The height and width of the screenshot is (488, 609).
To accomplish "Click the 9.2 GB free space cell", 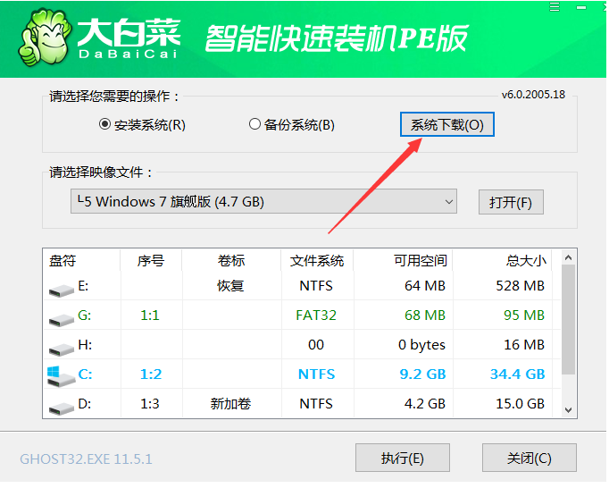I will pos(422,374).
